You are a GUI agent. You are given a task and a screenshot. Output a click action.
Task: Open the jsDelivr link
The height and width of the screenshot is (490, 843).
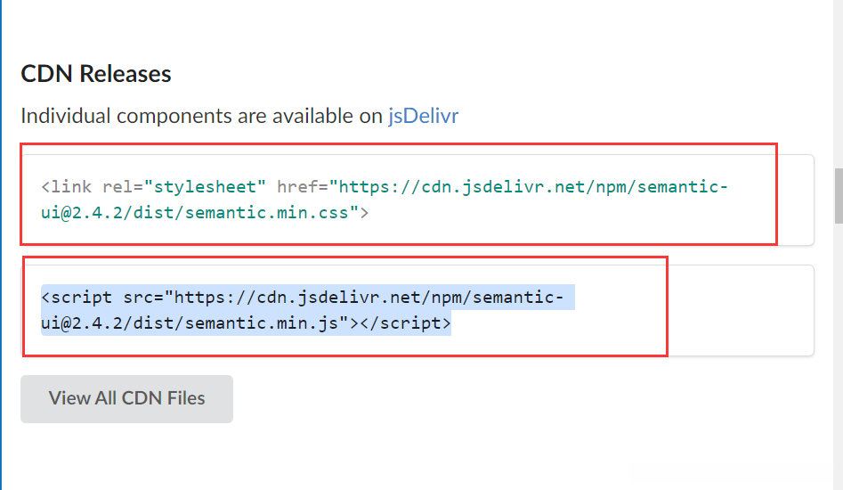pyautogui.click(x=423, y=116)
